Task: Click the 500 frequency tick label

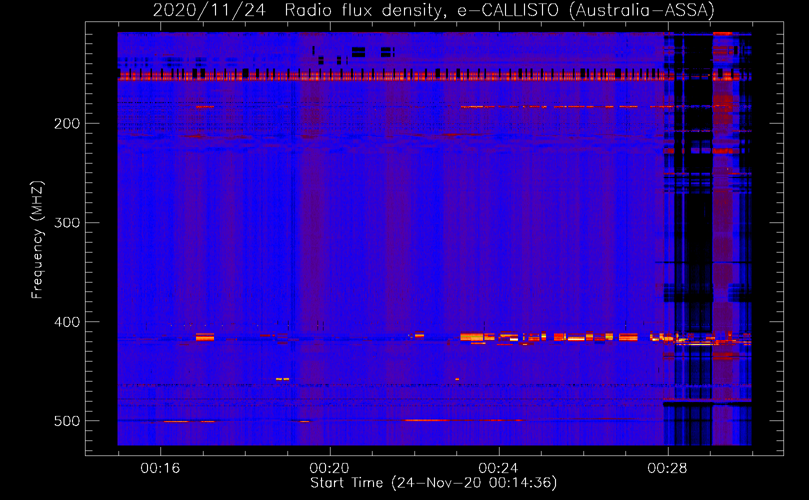Action: tap(67, 421)
